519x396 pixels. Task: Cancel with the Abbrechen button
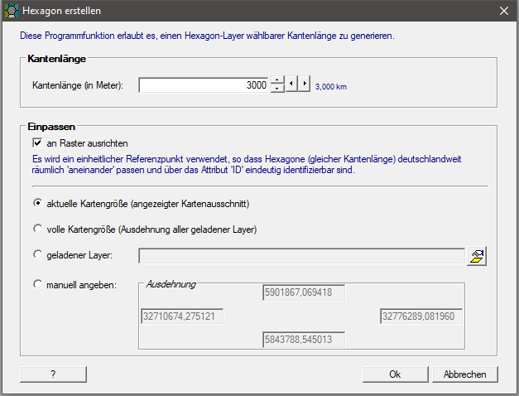tap(464, 374)
